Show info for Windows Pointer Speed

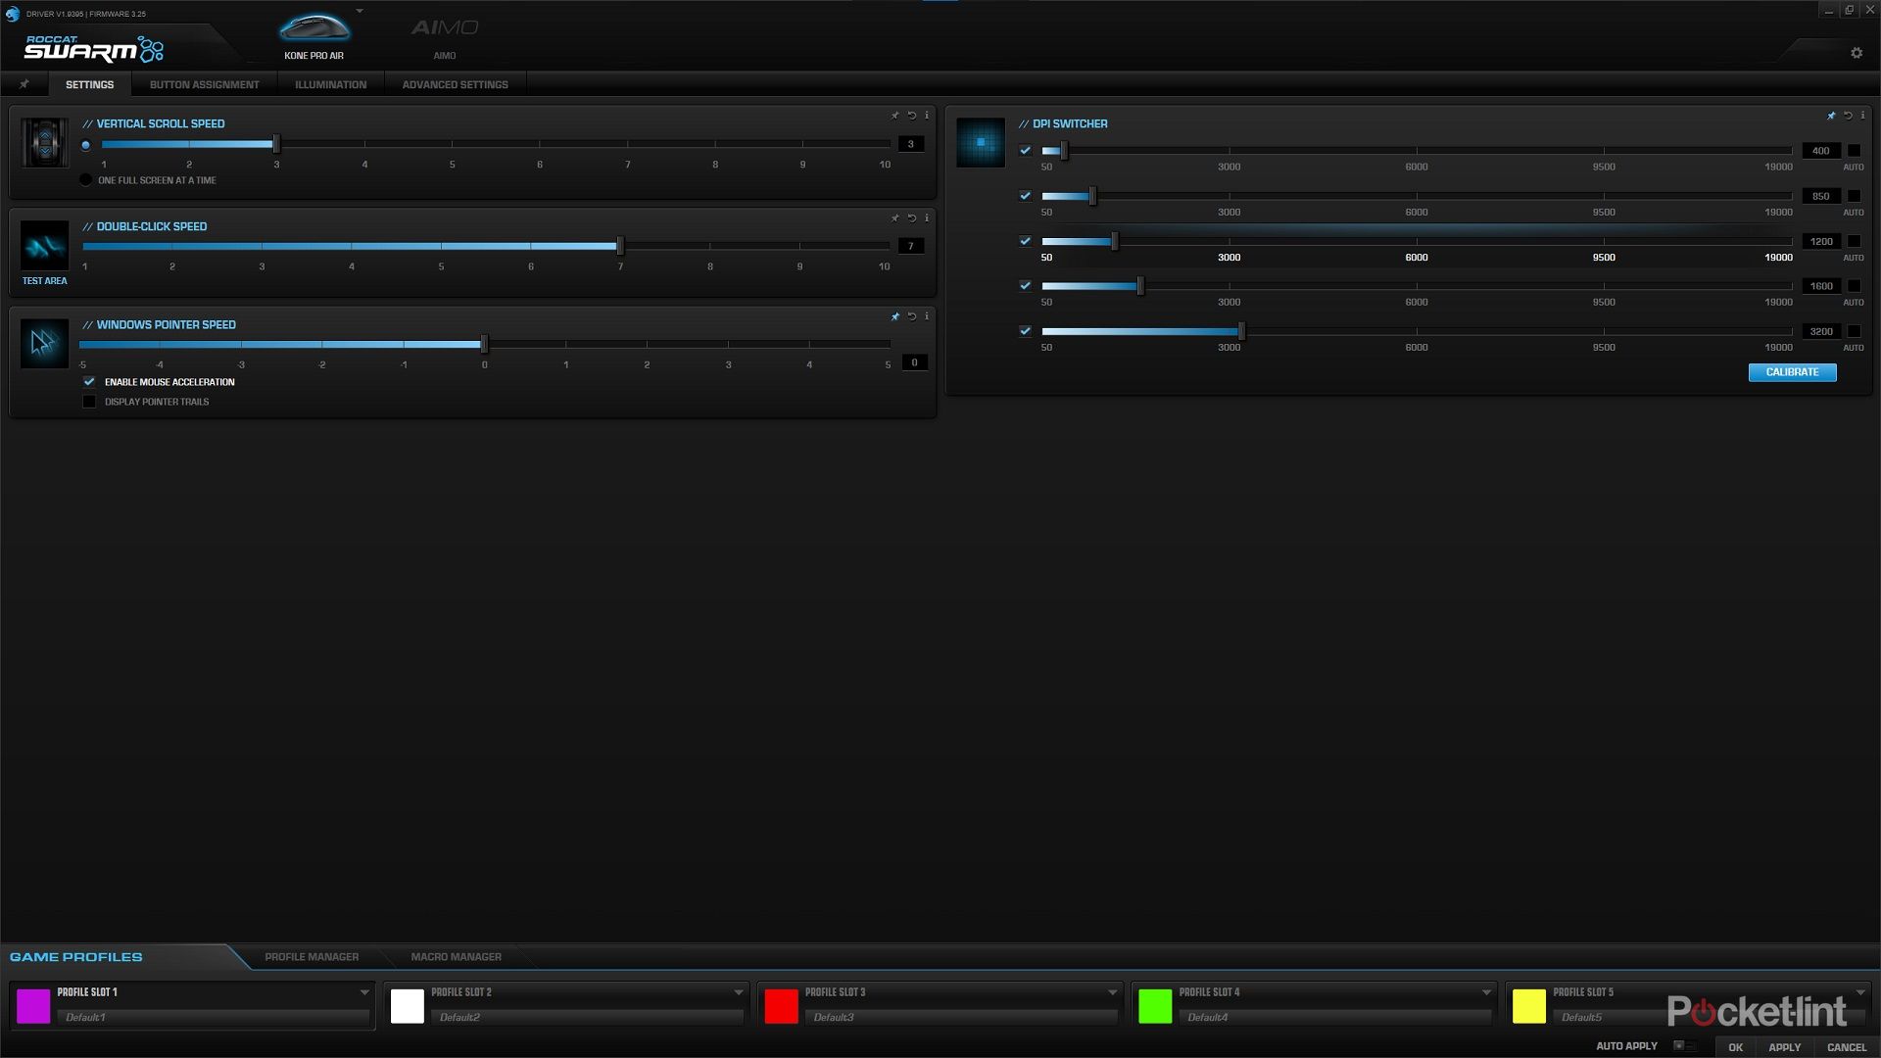pos(927,316)
